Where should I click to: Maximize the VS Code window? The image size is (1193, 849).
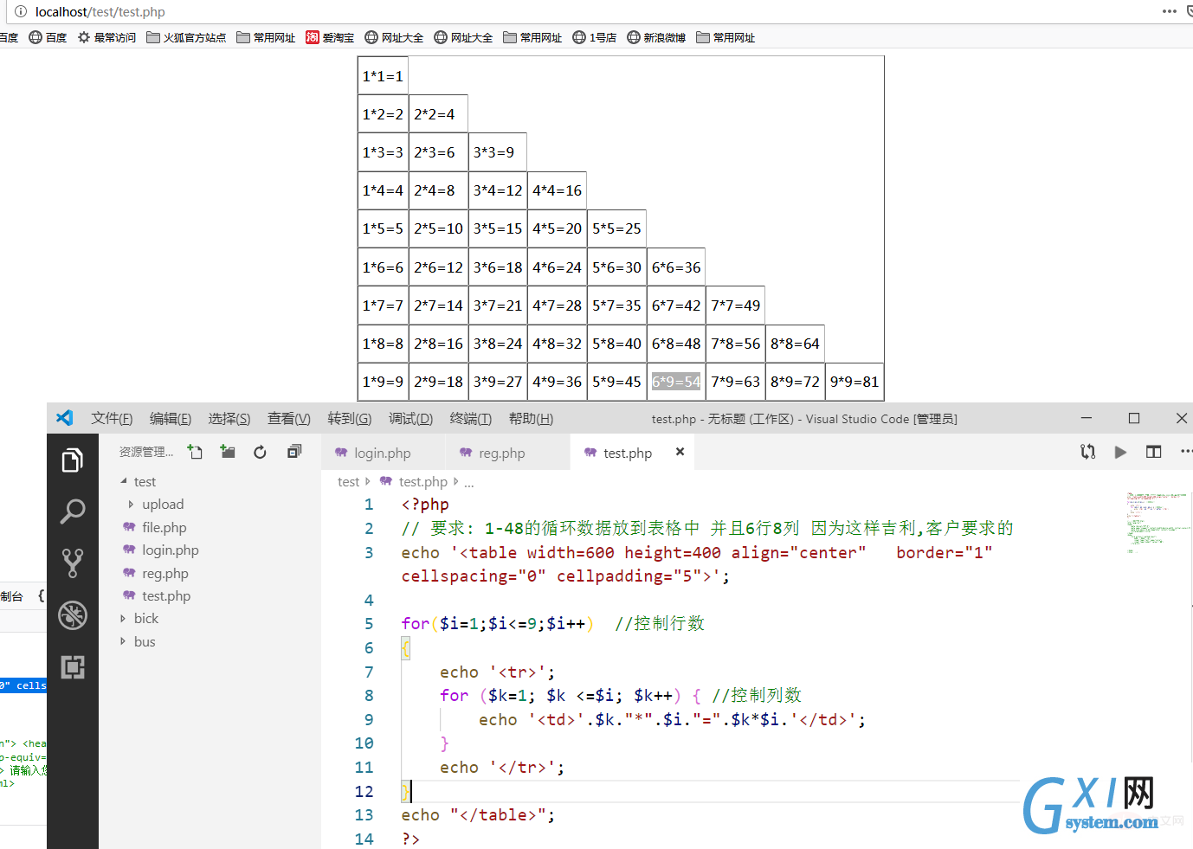[1134, 418]
